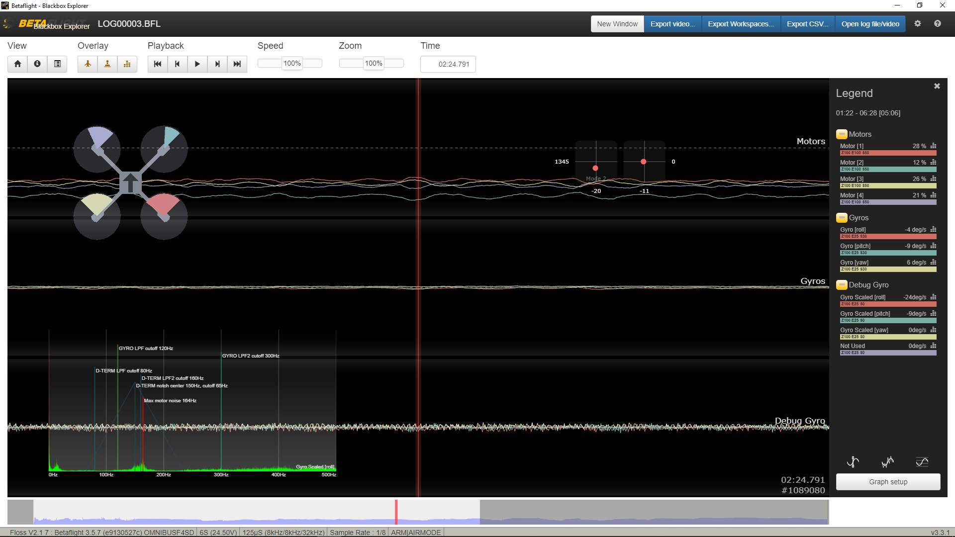Open field options for Gyro [yaw]

pyautogui.click(x=934, y=262)
